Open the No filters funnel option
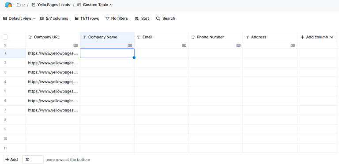This screenshot has height=164, width=339. click(117, 19)
